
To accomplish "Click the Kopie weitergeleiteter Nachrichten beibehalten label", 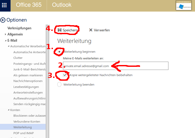I will (101, 75).
